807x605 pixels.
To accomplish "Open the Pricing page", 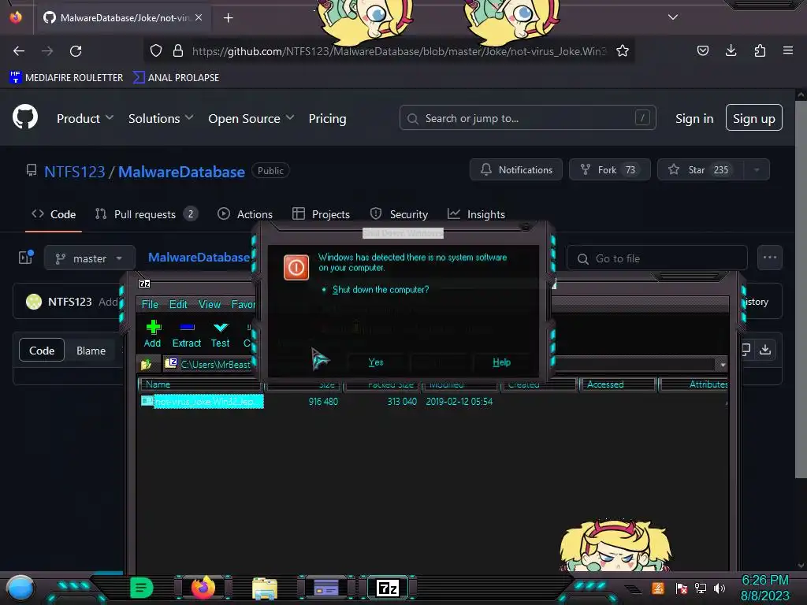I will click(x=327, y=118).
